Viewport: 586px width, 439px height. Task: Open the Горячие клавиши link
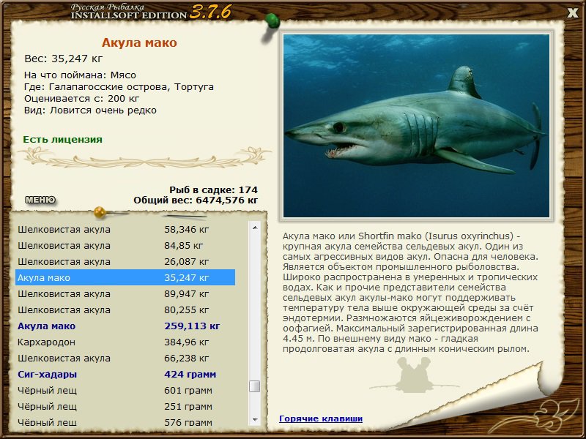(321, 419)
